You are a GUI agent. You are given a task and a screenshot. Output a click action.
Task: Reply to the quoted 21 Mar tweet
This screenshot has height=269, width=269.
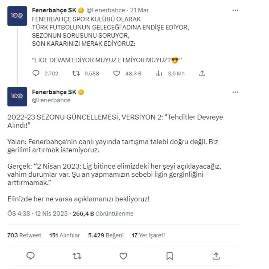tap(36, 73)
